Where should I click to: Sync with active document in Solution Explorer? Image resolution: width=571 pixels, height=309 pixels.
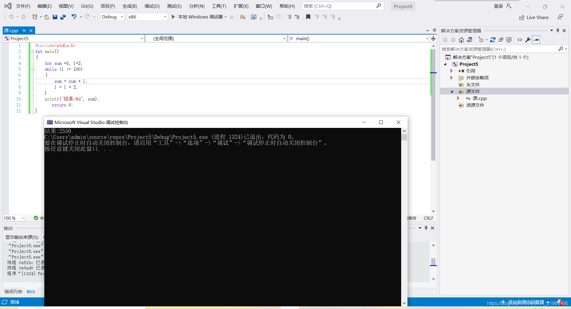click(x=493, y=40)
